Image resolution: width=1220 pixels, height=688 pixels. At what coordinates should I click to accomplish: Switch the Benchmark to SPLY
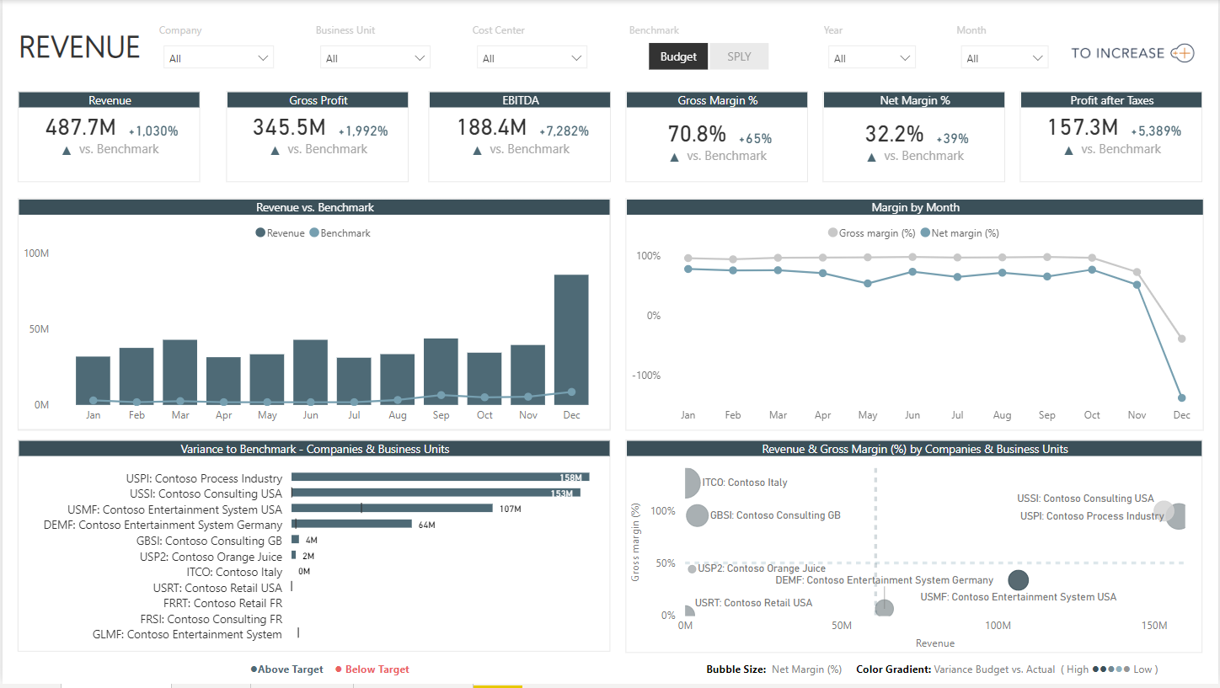pyautogui.click(x=739, y=56)
